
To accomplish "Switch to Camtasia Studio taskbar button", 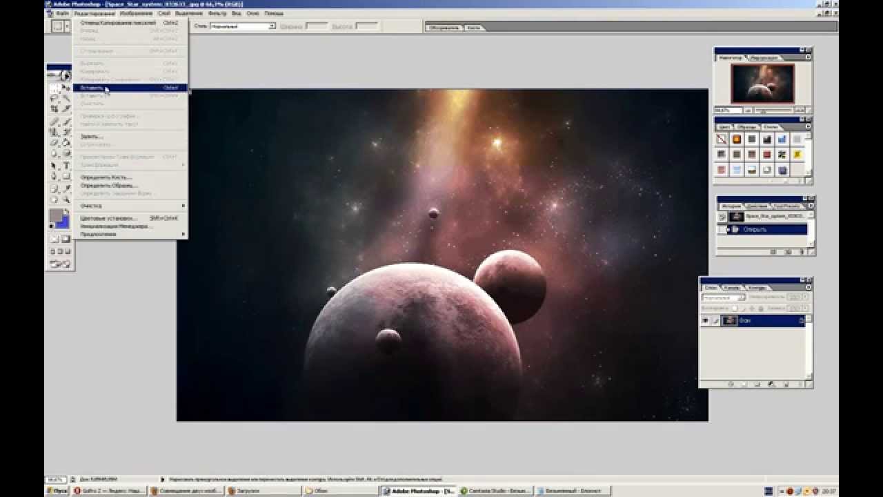I will [497, 491].
